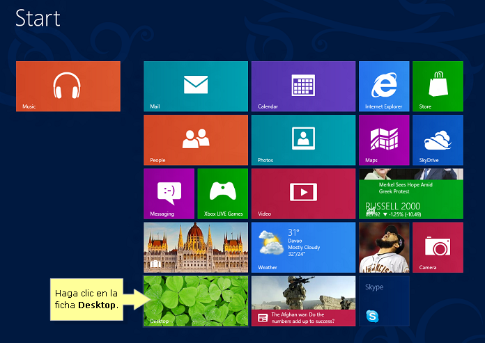Open the Messaging chat tile
This screenshot has height=343, width=485.
click(169, 193)
